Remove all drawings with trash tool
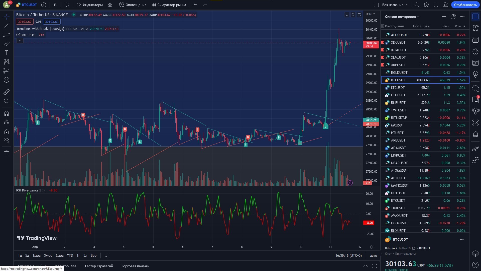 coord(6,153)
